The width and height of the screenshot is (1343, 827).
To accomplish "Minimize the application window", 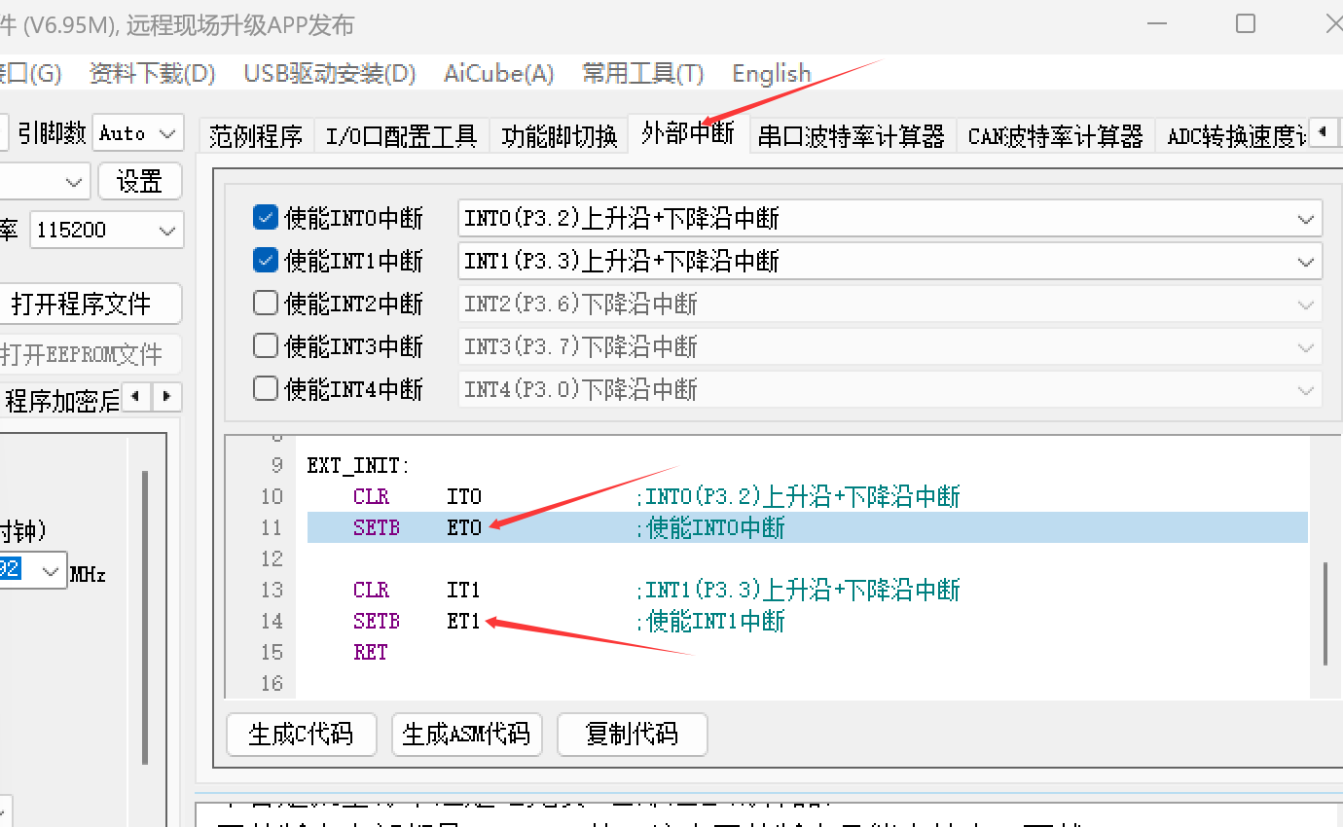I will pyautogui.click(x=1157, y=24).
